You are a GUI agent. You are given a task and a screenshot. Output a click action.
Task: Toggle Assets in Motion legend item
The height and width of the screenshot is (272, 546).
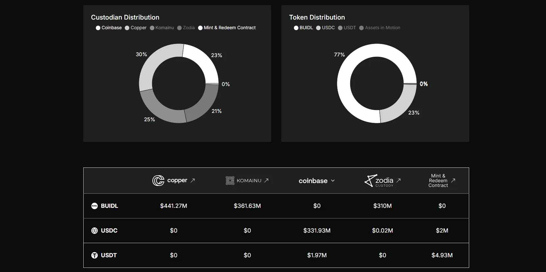coord(379,28)
